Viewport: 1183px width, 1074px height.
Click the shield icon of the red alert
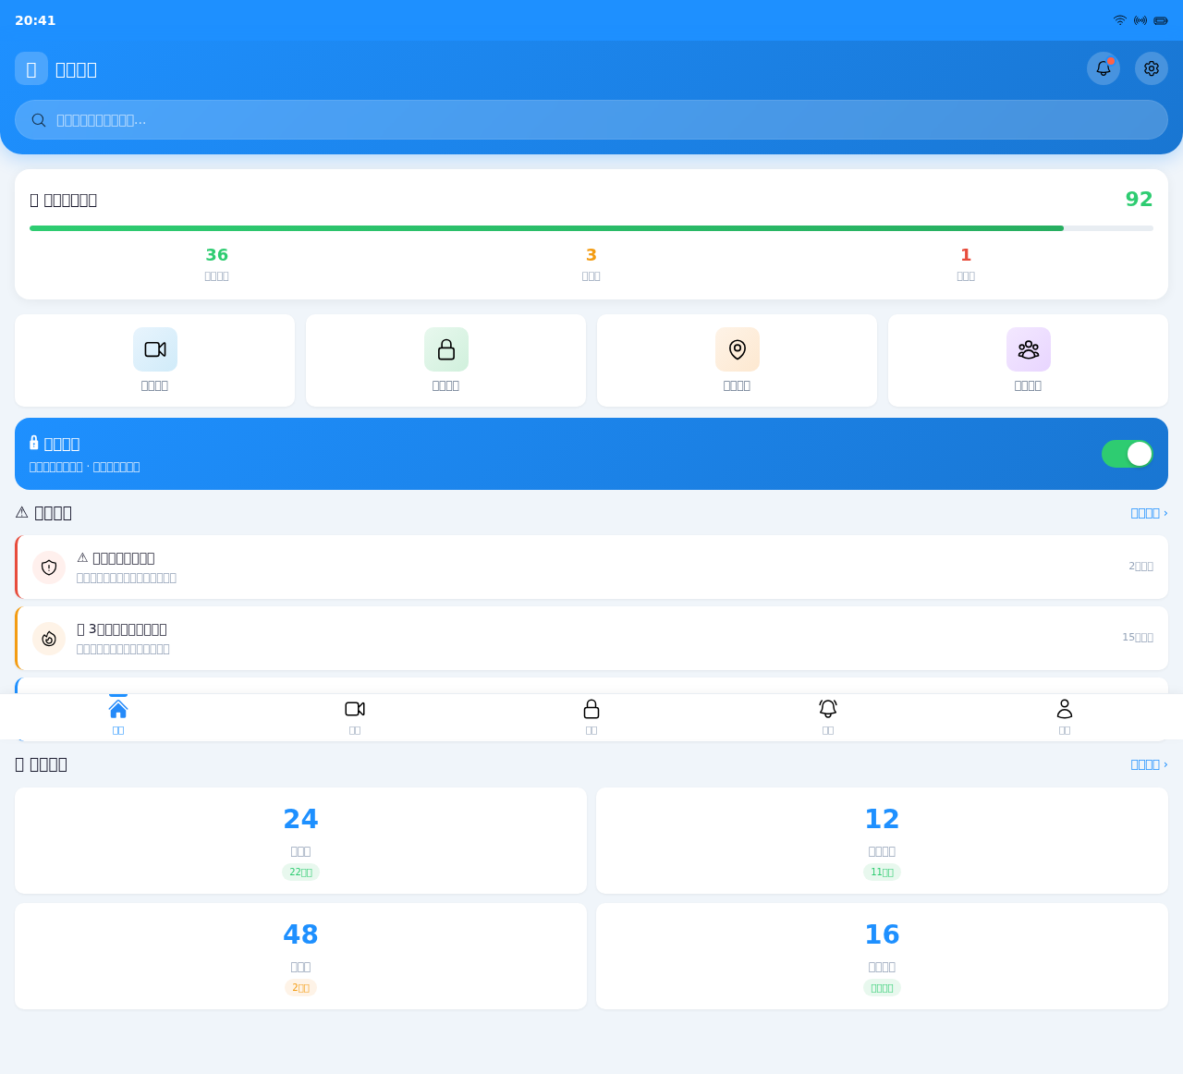click(x=49, y=568)
